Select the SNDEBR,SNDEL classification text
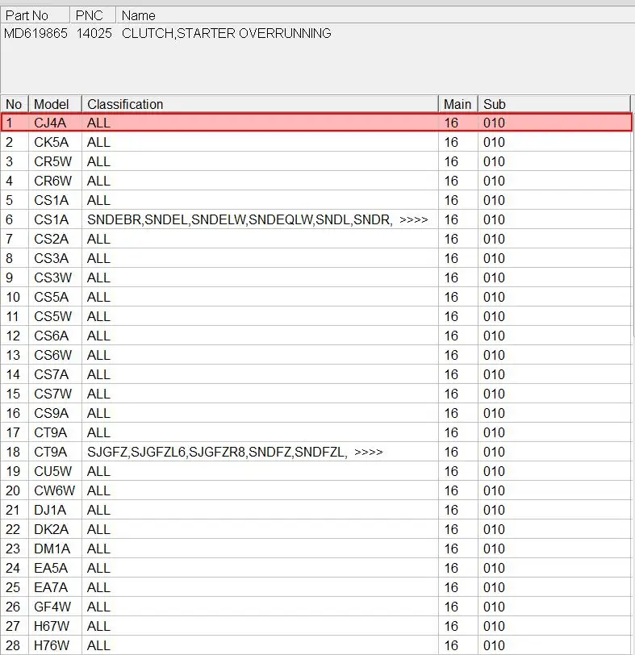Screen dimensions: 635x655 (240, 219)
